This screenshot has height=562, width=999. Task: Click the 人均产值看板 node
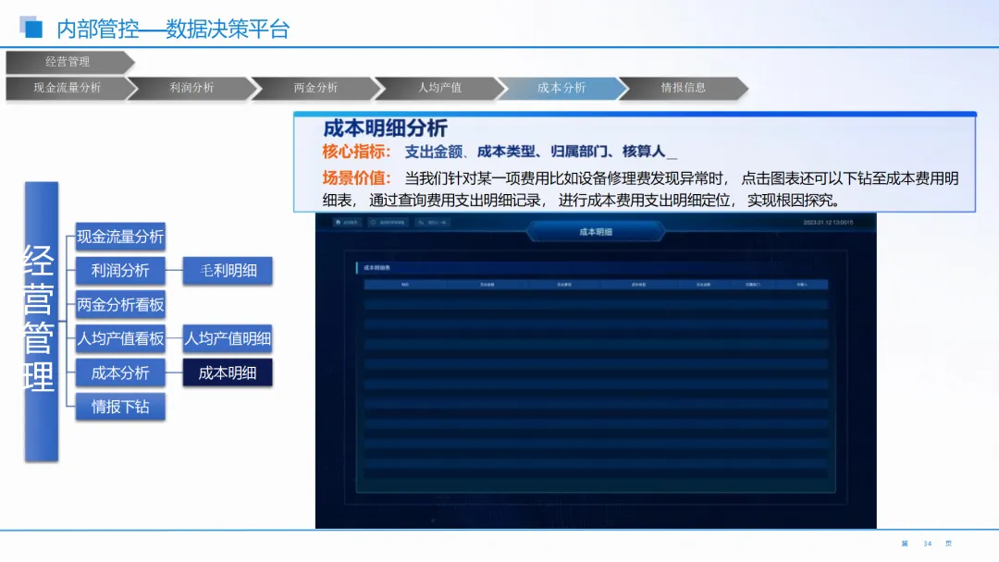[120, 338]
